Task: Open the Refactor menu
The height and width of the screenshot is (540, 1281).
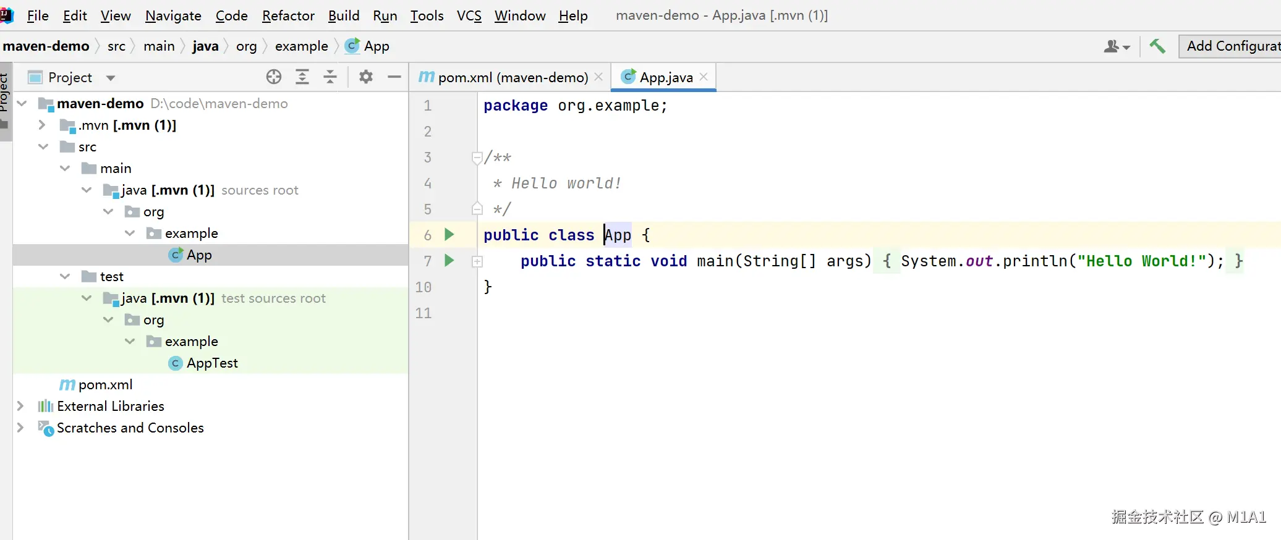Action: 288,15
